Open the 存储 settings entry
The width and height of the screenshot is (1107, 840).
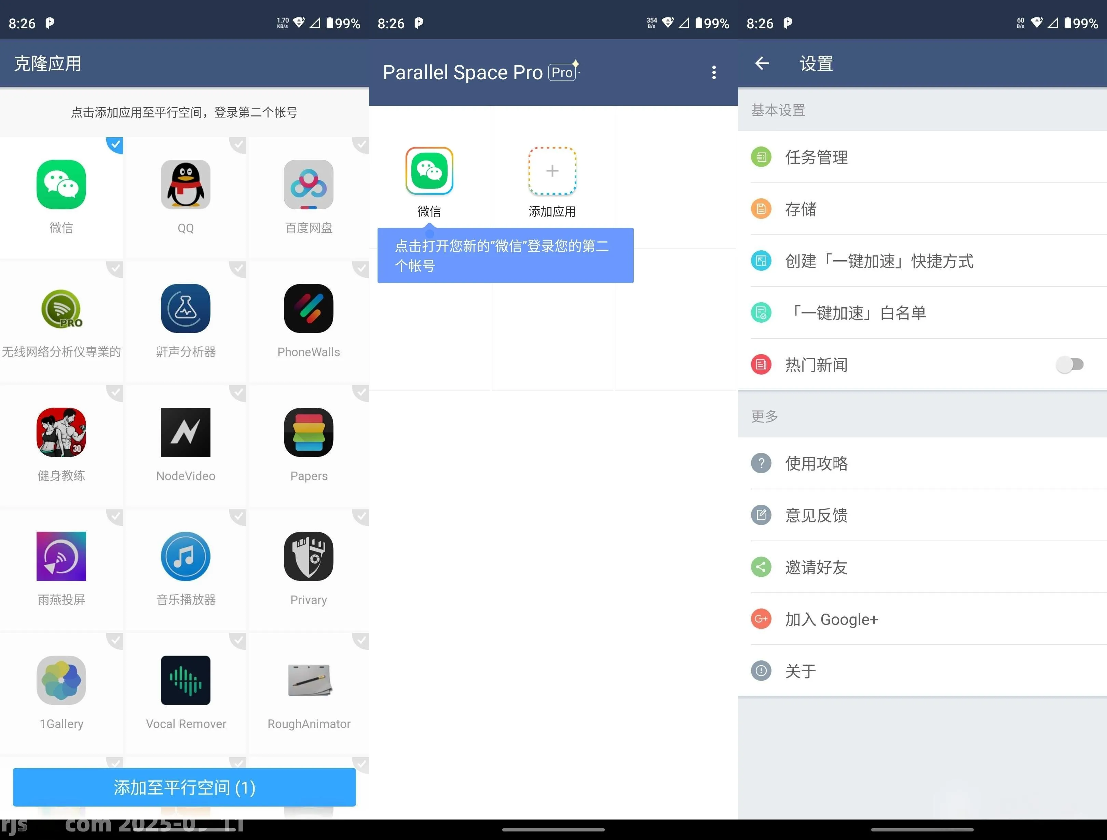(922, 209)
